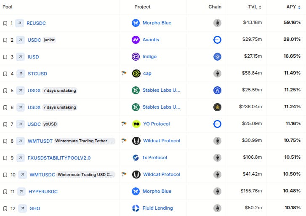Open external link arrow for REUSDC
This screenshot has width=306, height=216.
19,23
